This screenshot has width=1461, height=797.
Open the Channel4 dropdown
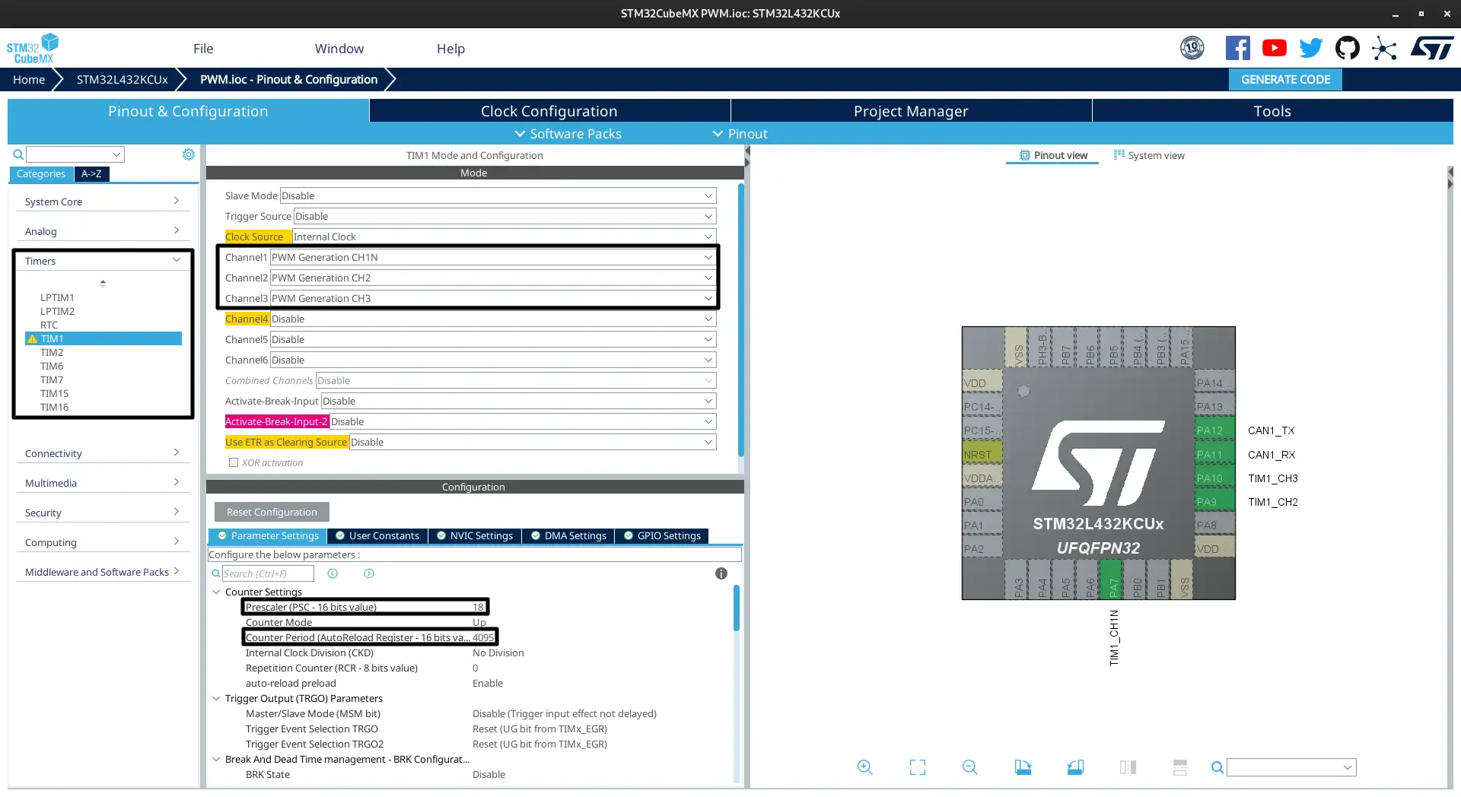pyautogui.click(x=492, y=319)
